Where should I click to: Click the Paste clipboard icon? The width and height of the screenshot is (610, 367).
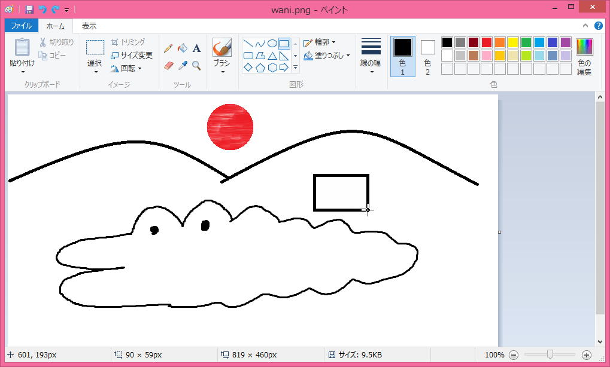22,47
